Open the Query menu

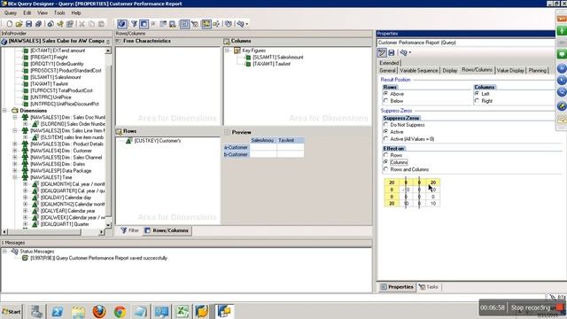point(10,12)
